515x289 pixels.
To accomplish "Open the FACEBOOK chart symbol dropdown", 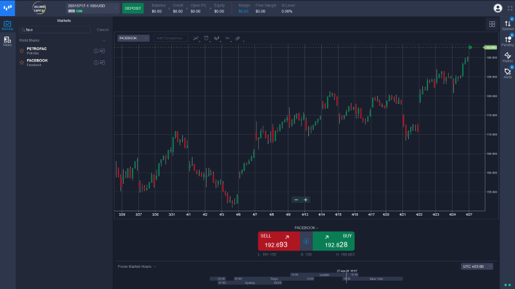I will pos(133,38).
